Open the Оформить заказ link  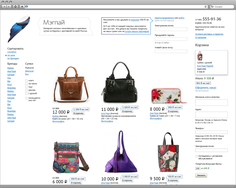click(x=206, y=88)
